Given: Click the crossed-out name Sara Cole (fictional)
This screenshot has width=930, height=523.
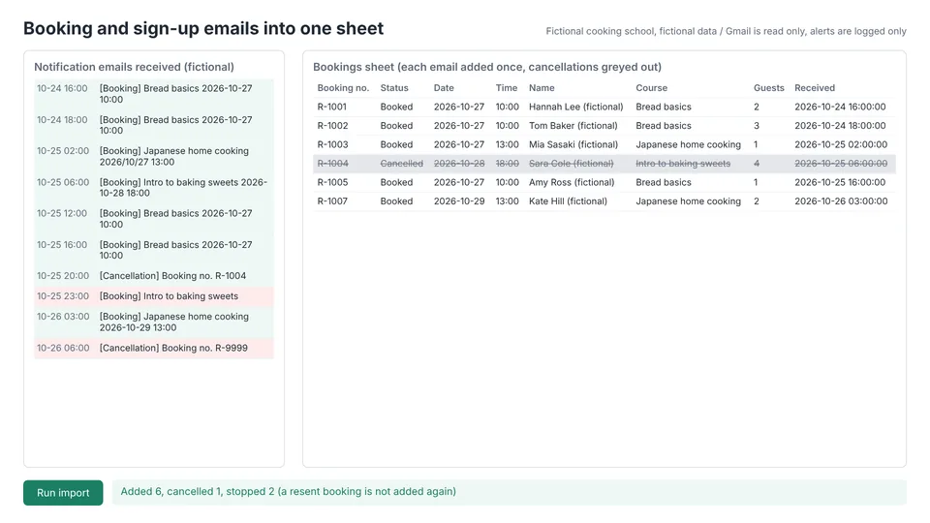Looking at the screenshot, I should point(572,164).
